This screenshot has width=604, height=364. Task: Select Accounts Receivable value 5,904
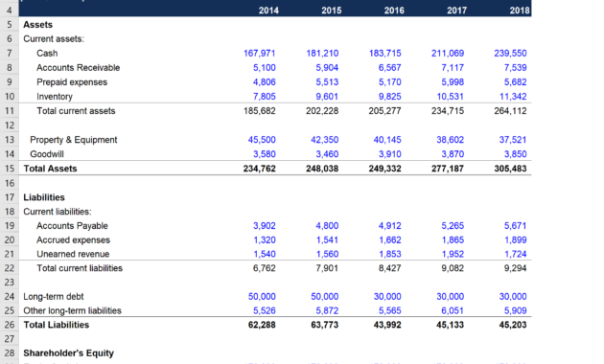click(327, 68)
